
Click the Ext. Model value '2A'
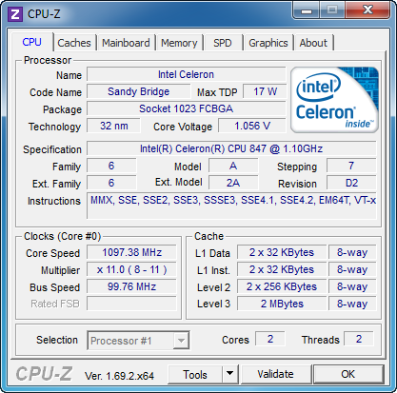233,183
